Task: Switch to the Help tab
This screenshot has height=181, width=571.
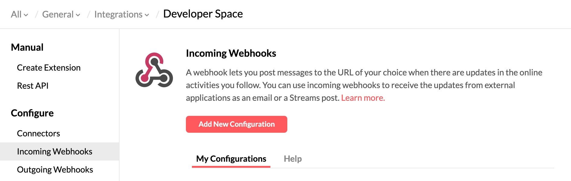Action: (292, 159)
